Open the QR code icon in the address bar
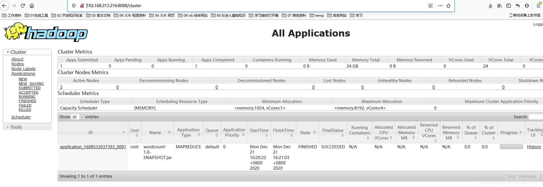Screen dimensions: 543x187 pos(431,6)
